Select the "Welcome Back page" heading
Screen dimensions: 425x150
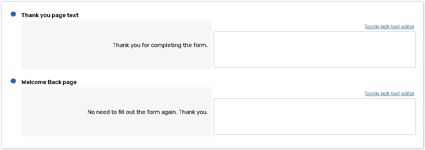[x=49, y=82]
